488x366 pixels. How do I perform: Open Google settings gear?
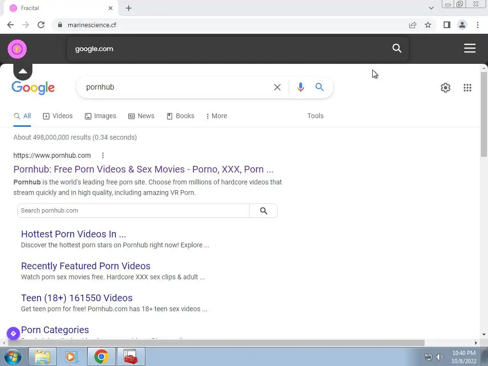pos(446,88)
